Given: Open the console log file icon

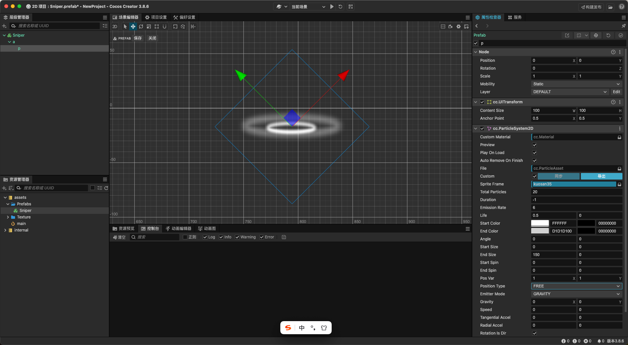Looking at the screenshot, I should (x=284, y=237).
